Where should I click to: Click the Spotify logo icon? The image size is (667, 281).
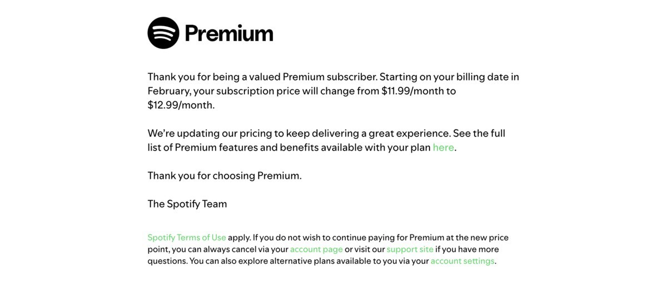(163, 33)
